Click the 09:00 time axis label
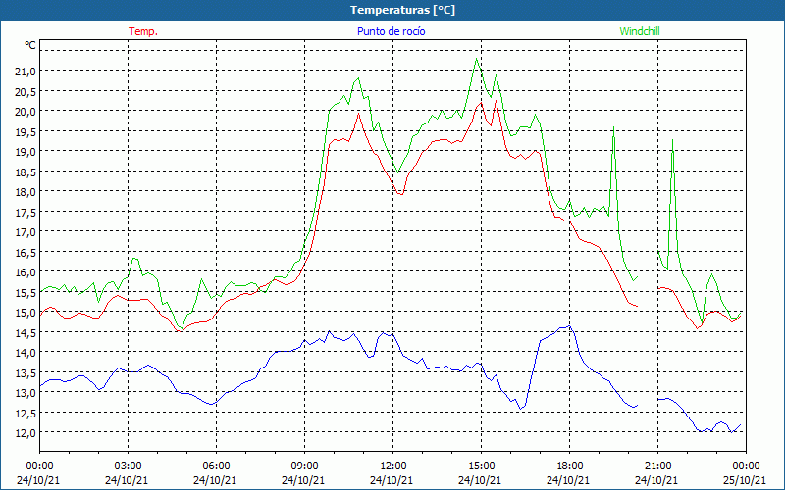The height and width of the screenshot is (490, 785). coord(304,466)
